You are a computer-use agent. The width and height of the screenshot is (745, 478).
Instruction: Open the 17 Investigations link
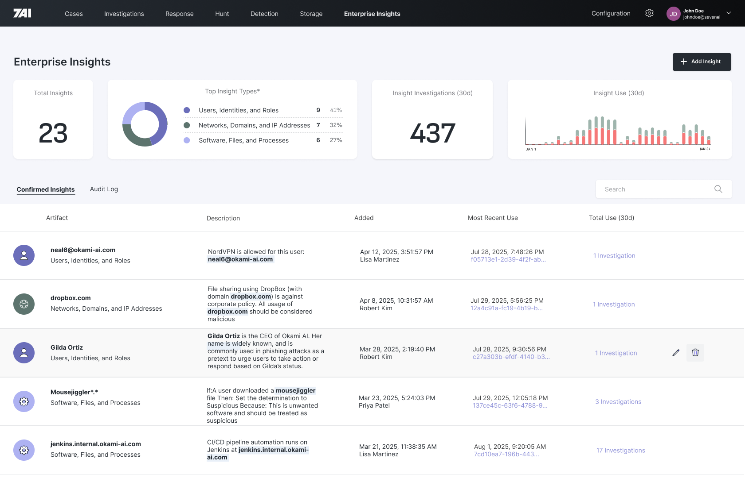620,450
